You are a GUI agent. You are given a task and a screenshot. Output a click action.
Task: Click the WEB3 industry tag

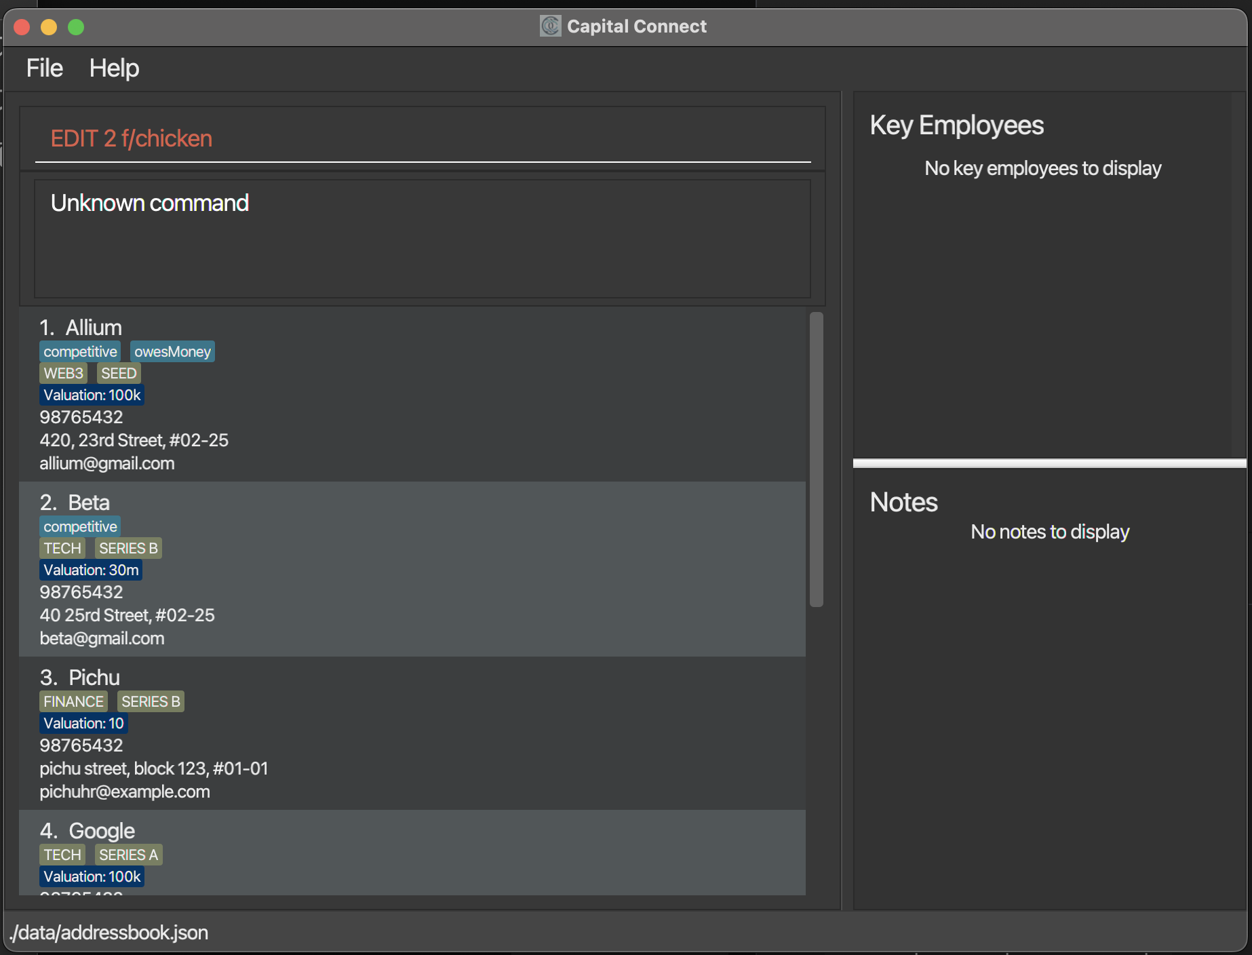click(x=63, y=373)
